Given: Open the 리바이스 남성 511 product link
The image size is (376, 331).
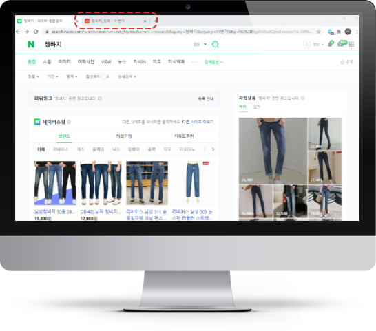Looking at the screenshot, I should tap(147, 215).
